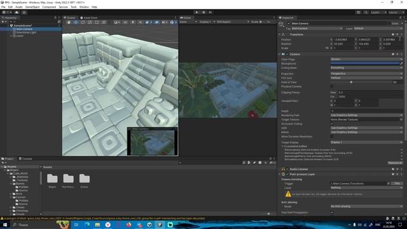
Task: Open FOV Axis Vertical dropdown
Action: click(x=366, y=78)
